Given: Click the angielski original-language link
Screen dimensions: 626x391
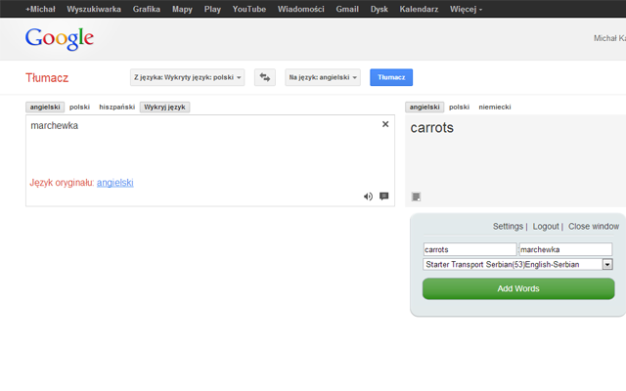Looking at the screenshot, I should pyautogui.click(x=115, y=183).
